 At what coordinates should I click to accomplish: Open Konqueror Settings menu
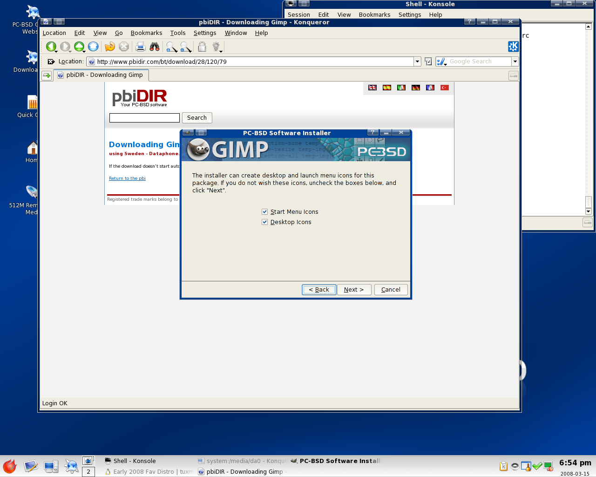(x=205, y=33)
